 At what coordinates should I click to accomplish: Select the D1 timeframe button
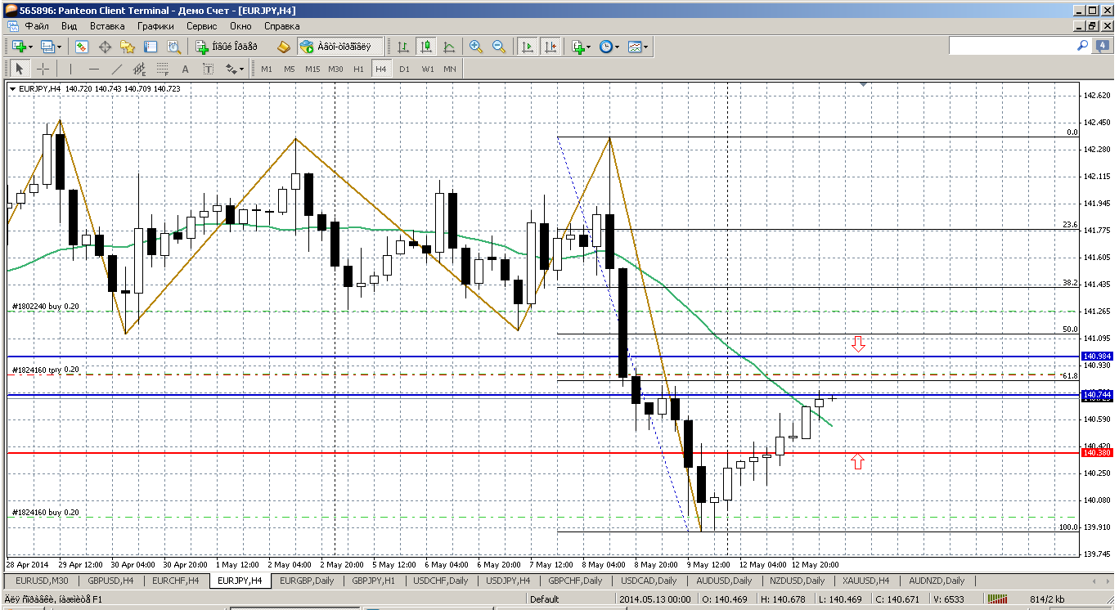point(404,70)
